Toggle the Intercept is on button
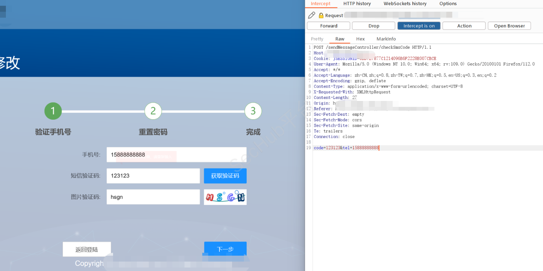543x271 pixels. pos(419,26)
